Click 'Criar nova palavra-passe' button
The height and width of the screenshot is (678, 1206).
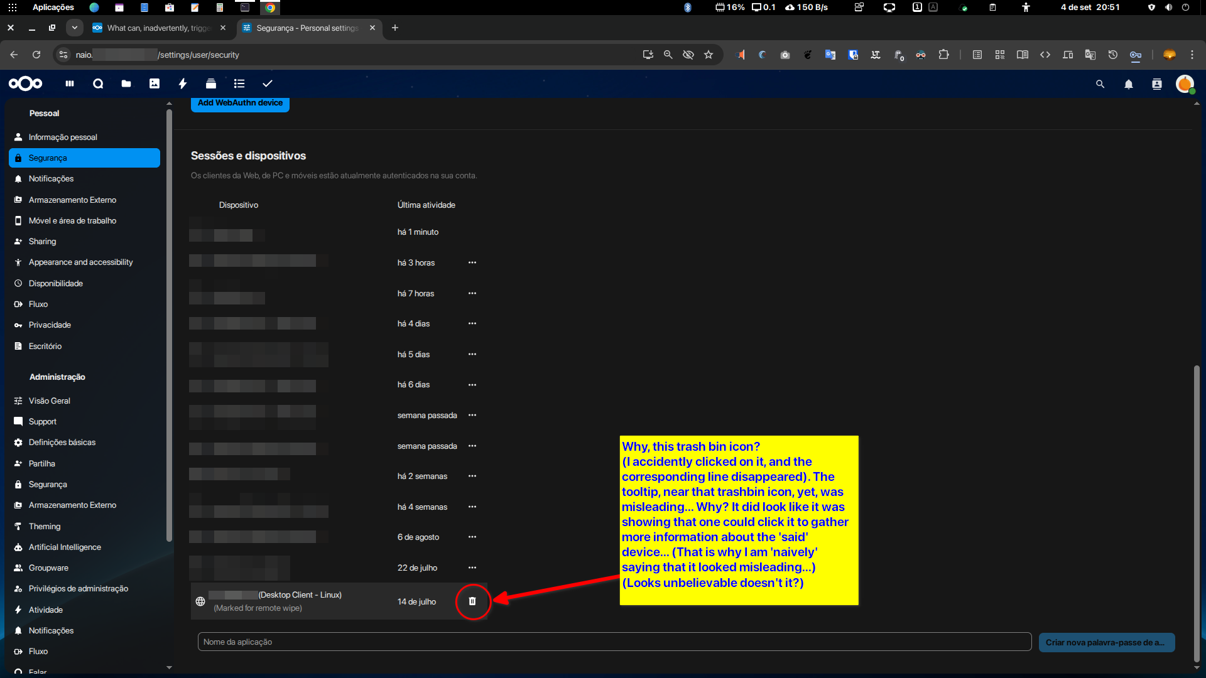pyautogui.click(x=1106, y=642)
